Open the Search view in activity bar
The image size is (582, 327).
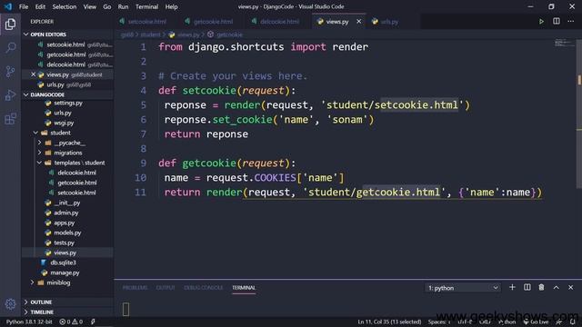pos(10,47)
